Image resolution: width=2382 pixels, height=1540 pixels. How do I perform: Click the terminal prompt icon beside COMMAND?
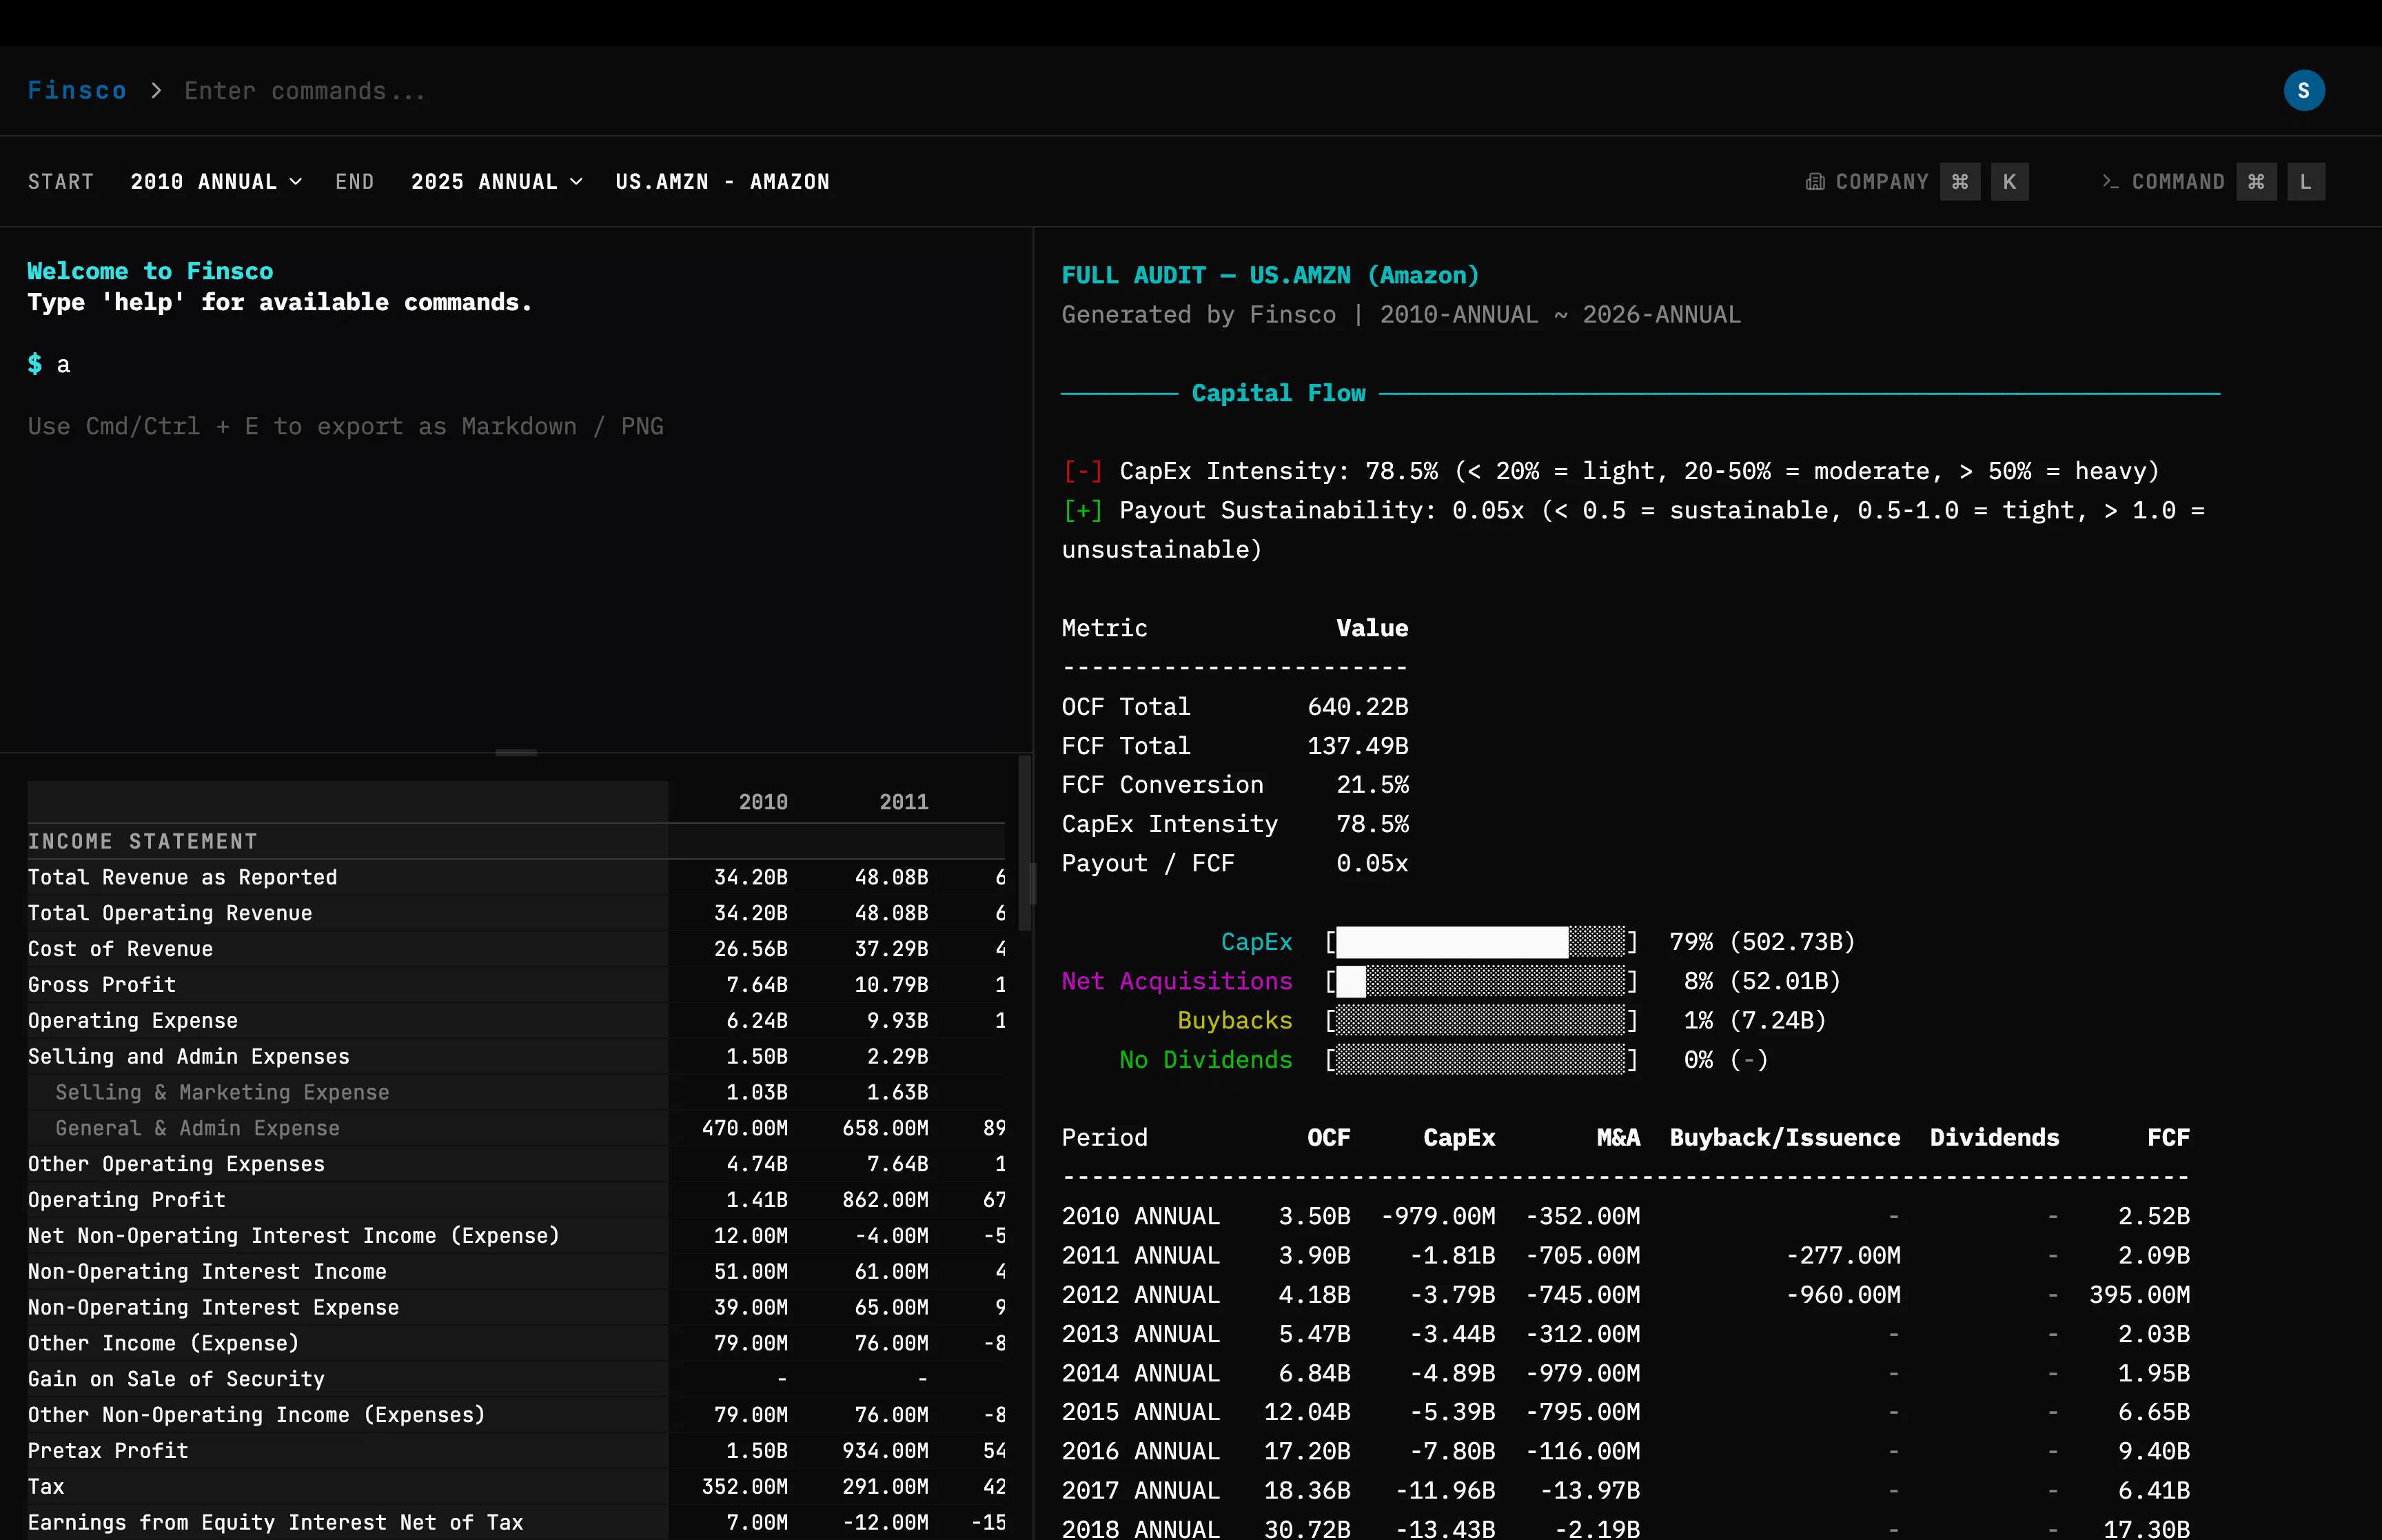coord(2110,182)
